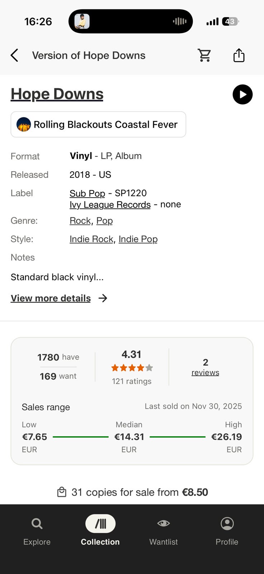Tap the orange star rating
Viewport: 264px width, 574px height.
coord(132,368)
